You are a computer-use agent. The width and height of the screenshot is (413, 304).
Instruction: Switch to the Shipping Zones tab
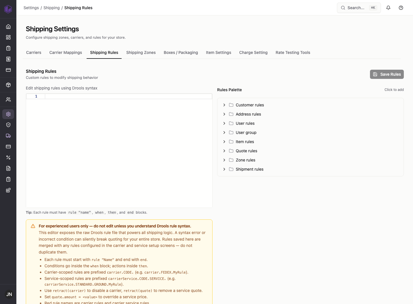click(x=141, y=52)
